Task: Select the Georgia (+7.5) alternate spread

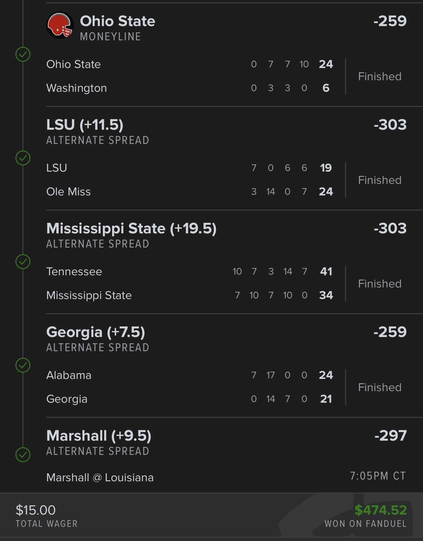Action: tap(96, 332)
